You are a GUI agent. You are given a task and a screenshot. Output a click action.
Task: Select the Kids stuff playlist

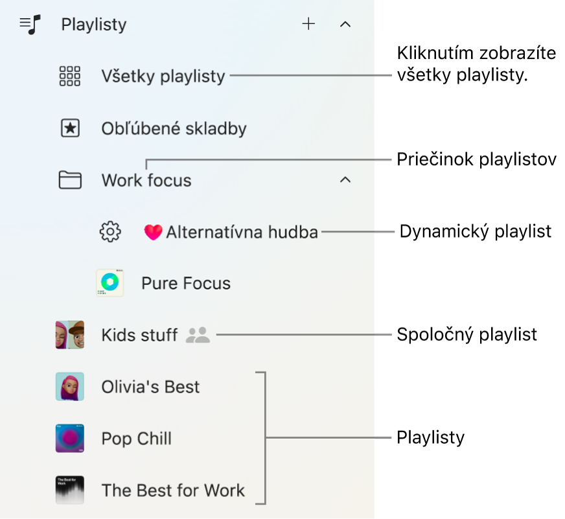[139, 335]
